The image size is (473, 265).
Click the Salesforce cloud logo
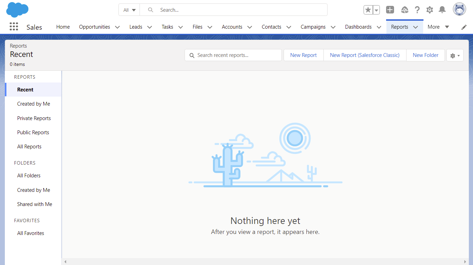(17, 10)
